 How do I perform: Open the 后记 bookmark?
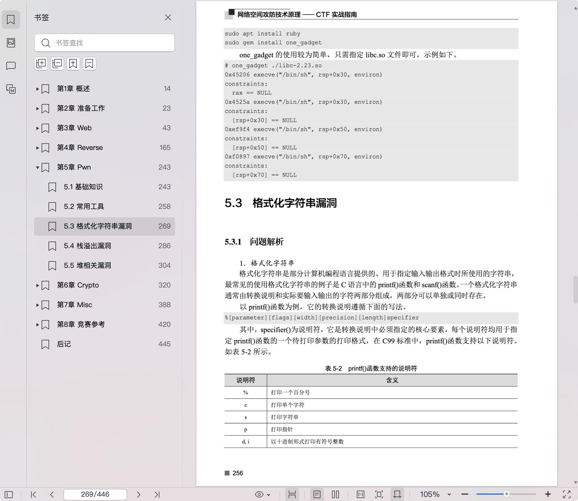click(x=105, y=344)
